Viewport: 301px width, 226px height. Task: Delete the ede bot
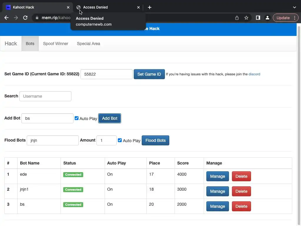tap(241, 176)
